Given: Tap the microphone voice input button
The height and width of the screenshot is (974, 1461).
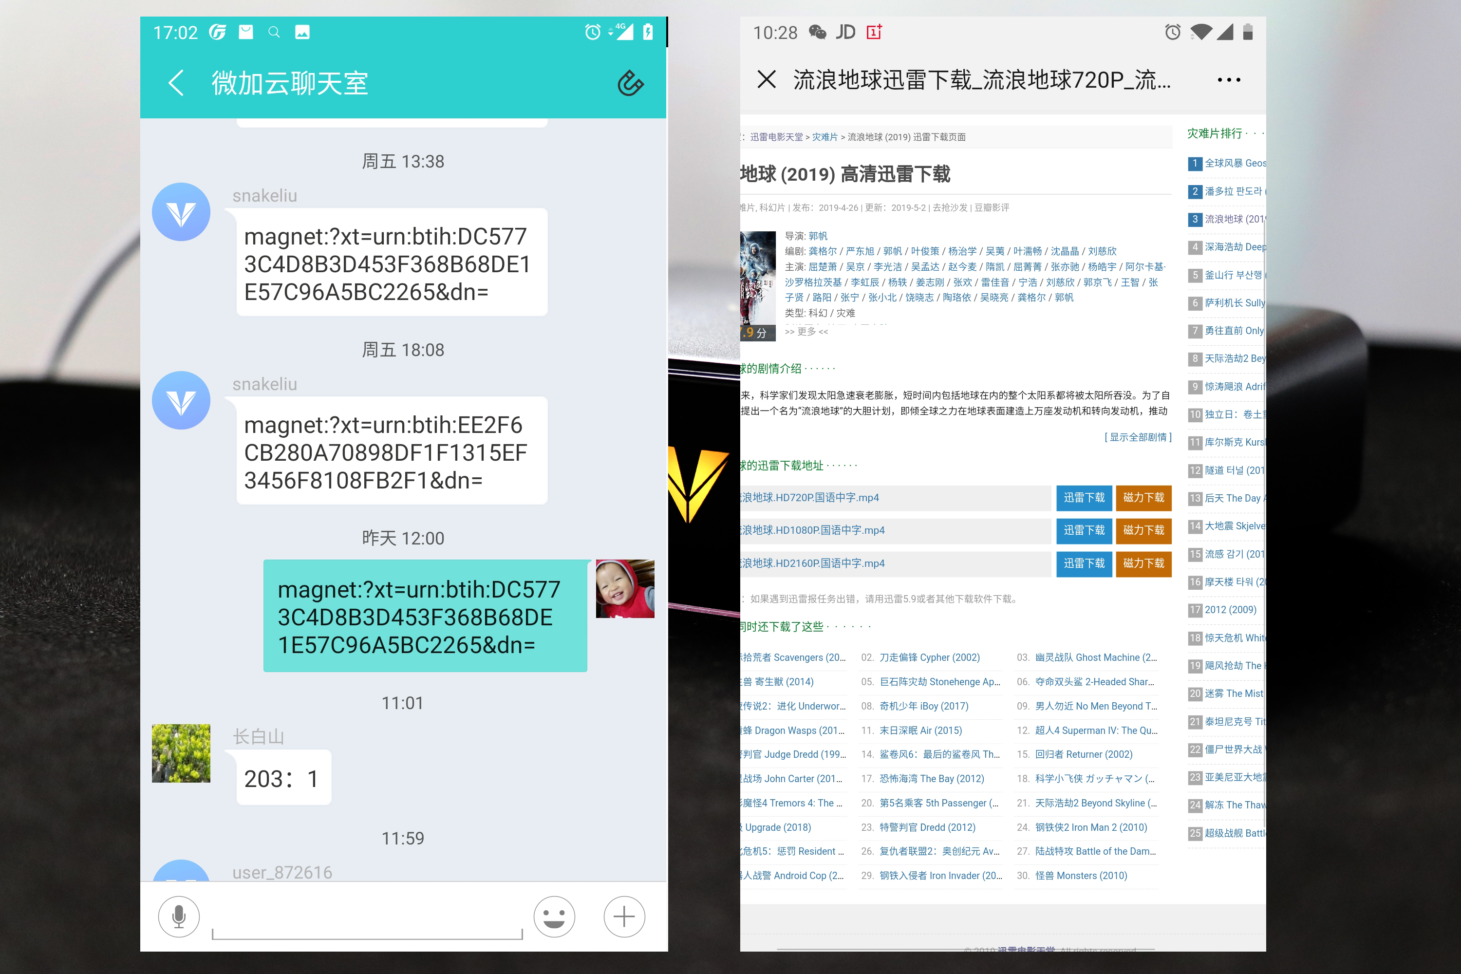Looking at the screenshot, I should coord(179,916).
